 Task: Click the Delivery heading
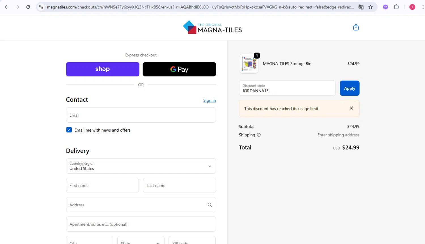(x=78, y=151)
